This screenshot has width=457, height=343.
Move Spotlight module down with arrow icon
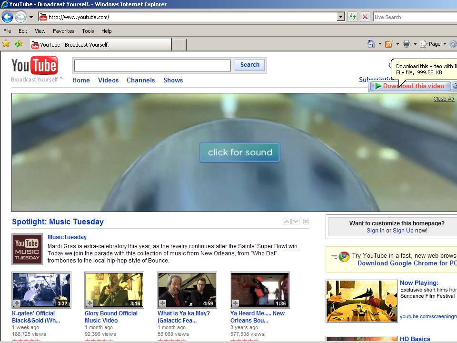point(296,222)
